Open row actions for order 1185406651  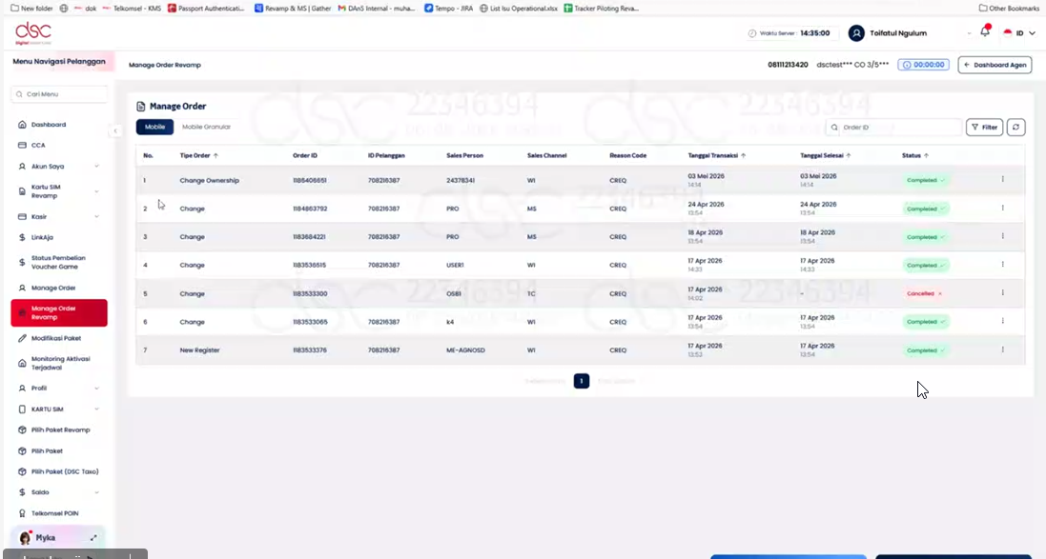pyautogui.click(x=1003, y=179)
